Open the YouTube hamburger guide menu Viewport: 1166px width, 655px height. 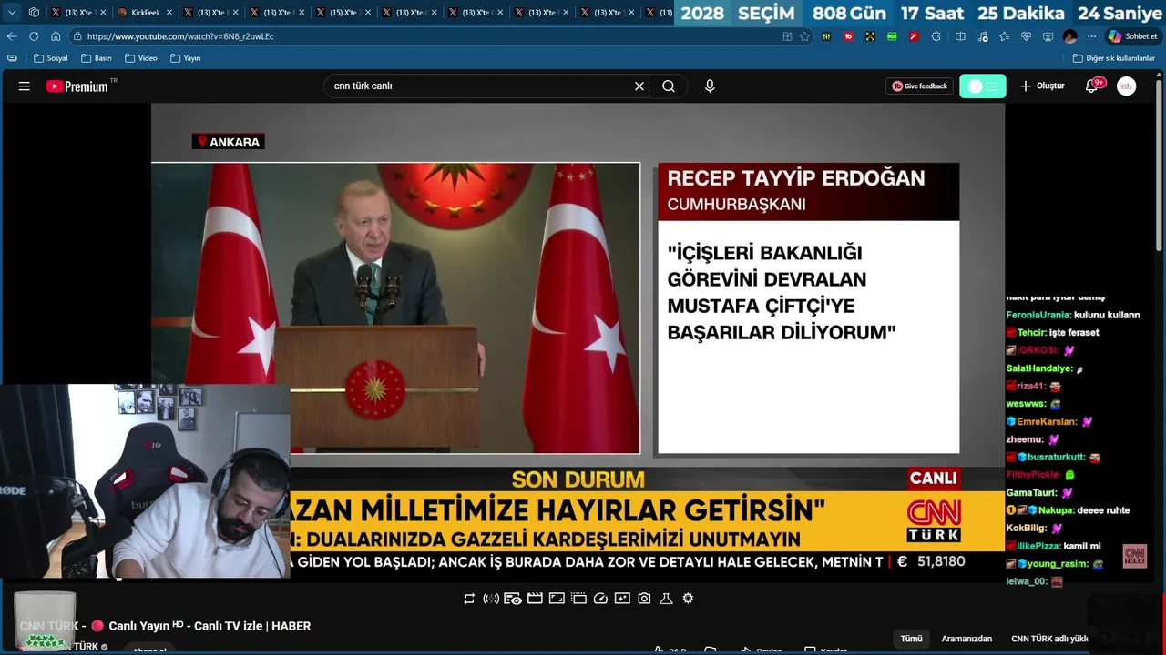pyautogui.click(x=25, y=86)
